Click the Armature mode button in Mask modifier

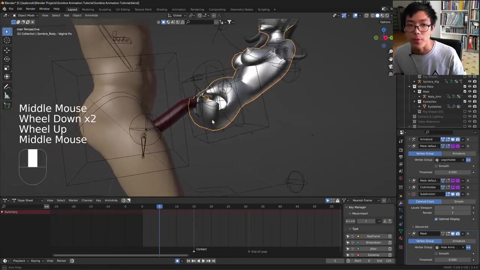(x=459, y=241)
